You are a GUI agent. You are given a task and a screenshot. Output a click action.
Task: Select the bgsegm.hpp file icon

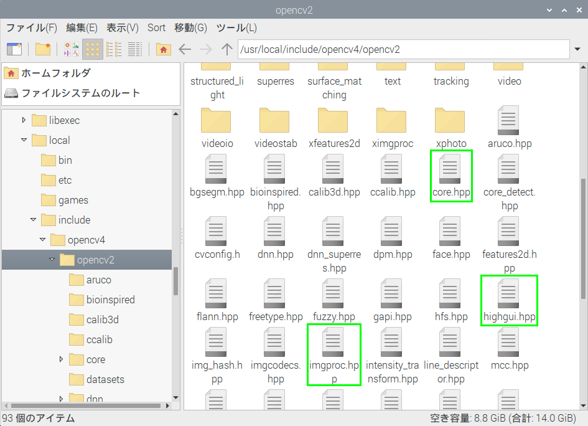(x=216, y=169)
